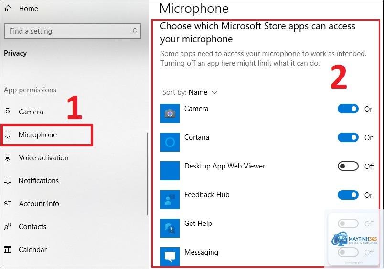Open Camera privacy settings

(x=31, y=112)
